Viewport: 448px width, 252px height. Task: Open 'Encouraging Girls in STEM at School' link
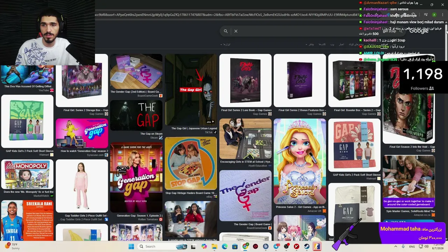[x=246, y=162]
